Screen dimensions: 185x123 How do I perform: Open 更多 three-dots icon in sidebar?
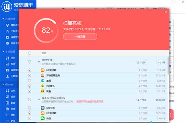[x=7, y=121]
